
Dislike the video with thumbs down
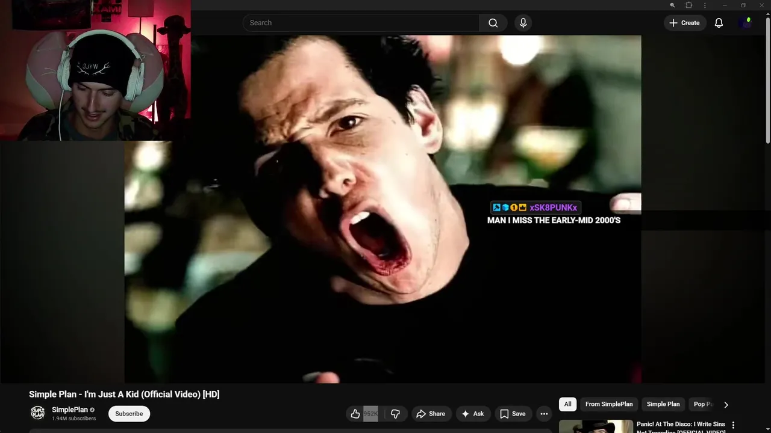[x=395, y=414]
